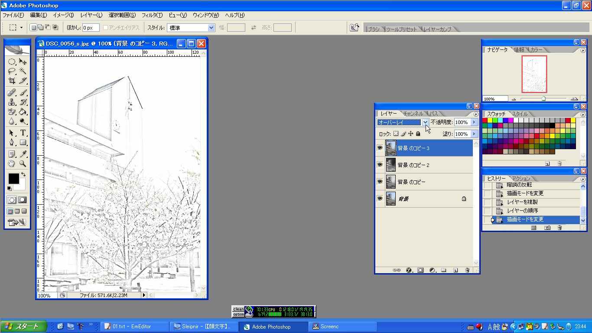Select the Eyedropper tool

(23, 154)
